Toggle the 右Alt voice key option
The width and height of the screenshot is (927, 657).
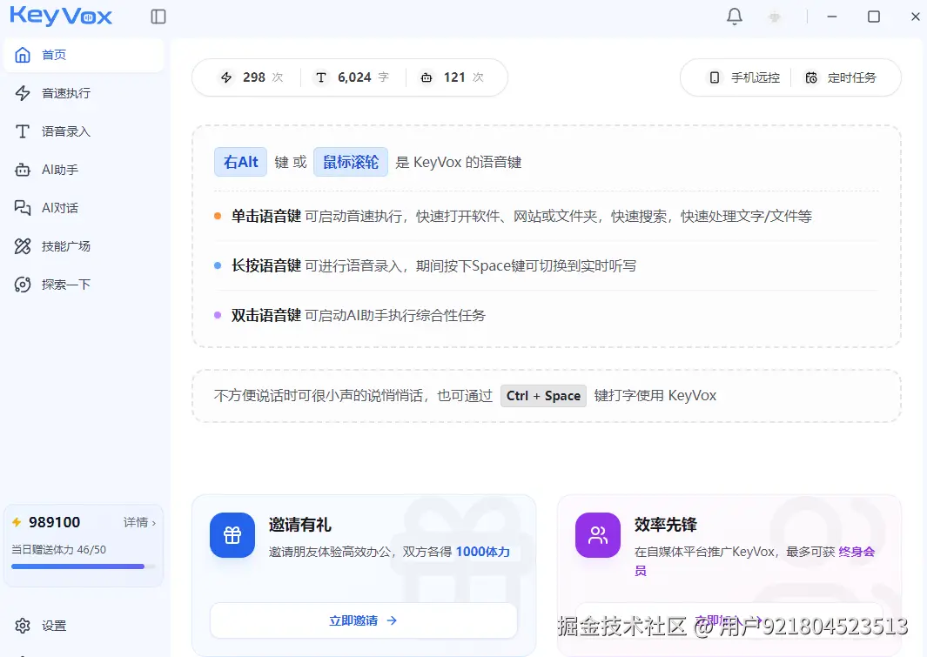[x=240, y=162]
